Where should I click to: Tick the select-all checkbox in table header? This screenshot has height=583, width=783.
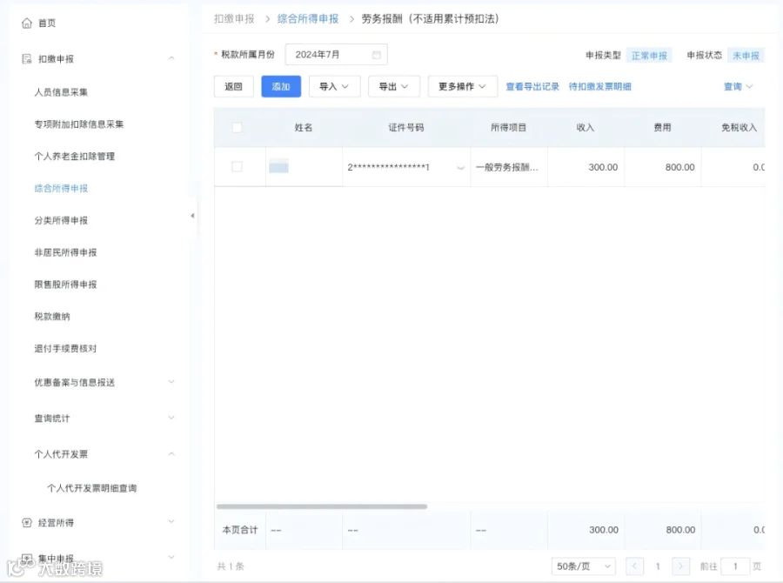tap(238, 128)
